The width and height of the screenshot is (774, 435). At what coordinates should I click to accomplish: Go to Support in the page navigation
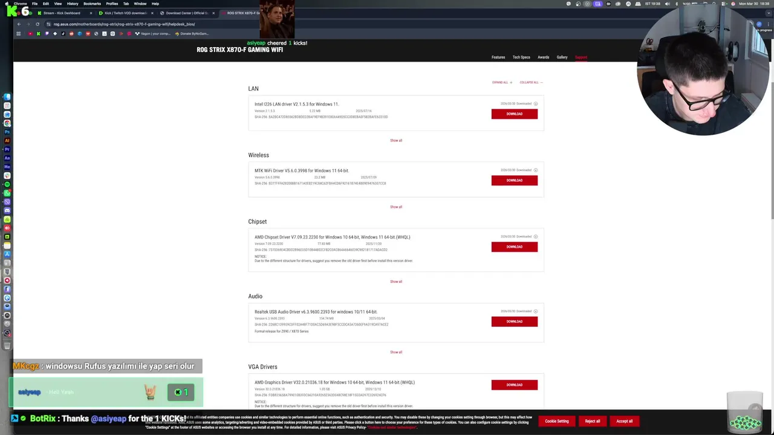point(581,57)
